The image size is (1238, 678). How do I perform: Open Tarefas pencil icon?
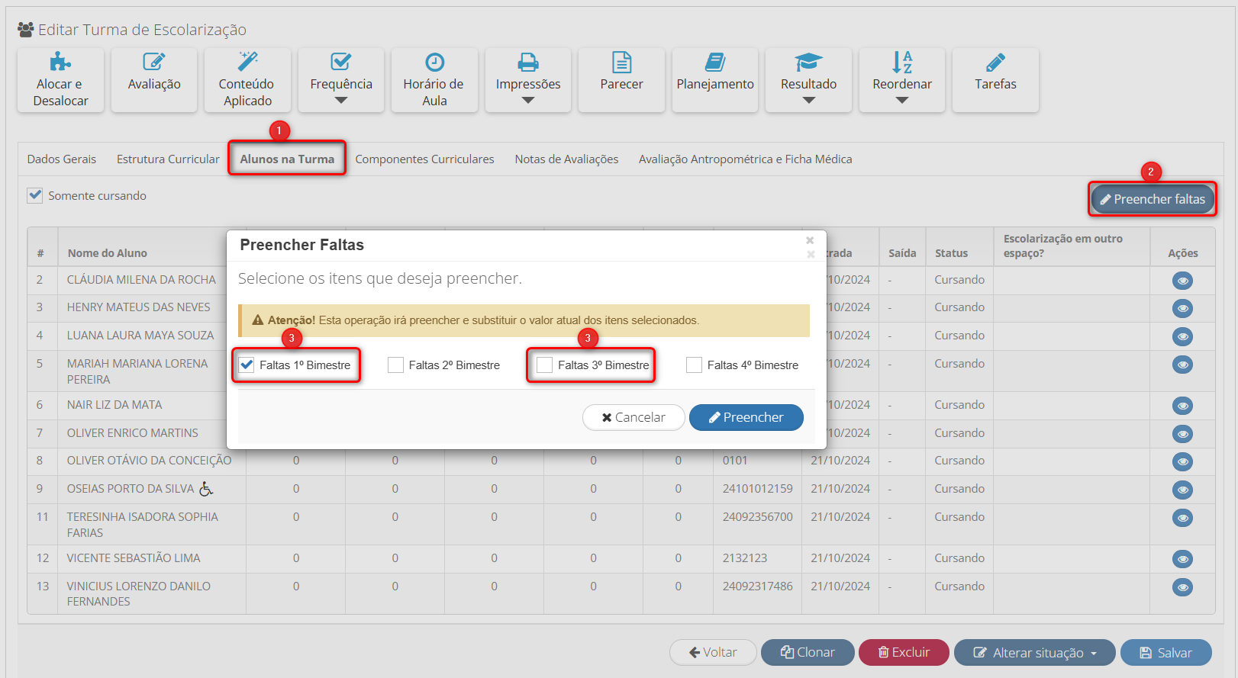(995, 62)
